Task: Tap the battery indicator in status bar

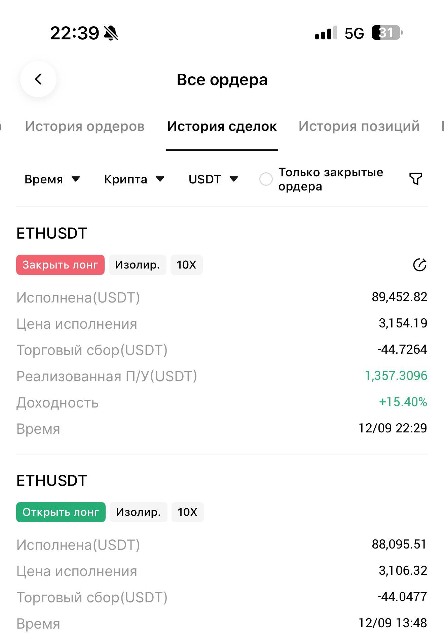Action: (387, 33)
